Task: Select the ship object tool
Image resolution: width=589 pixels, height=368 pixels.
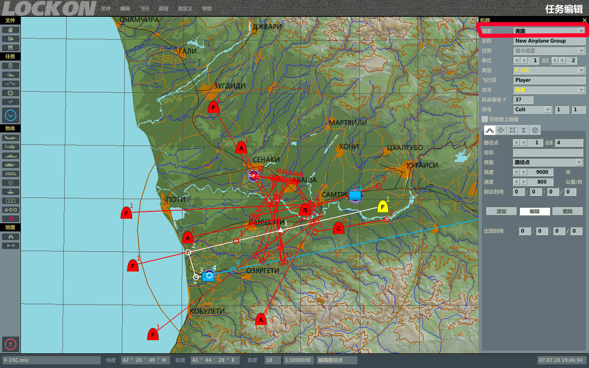Action: pyautogui.click(x=11, y=156)
